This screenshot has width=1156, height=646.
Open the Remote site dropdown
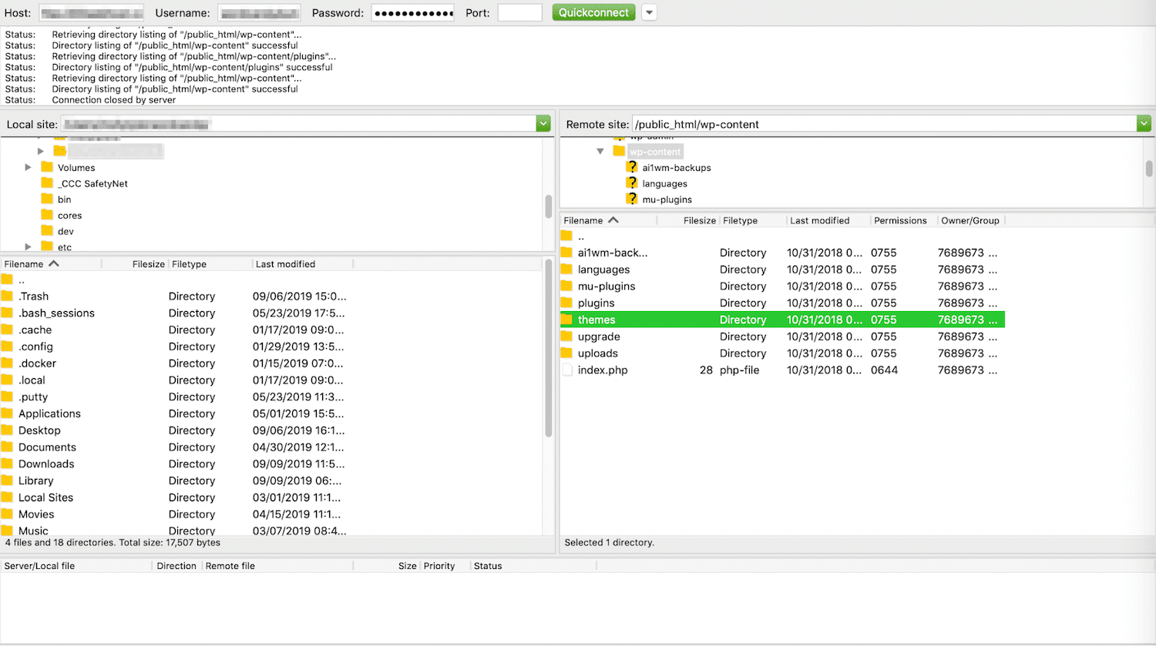point(1144,123)
